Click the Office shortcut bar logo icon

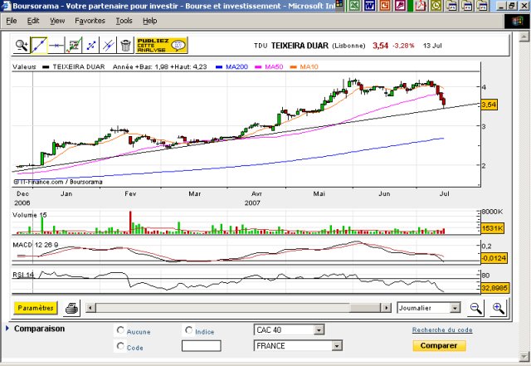[x=340, y=5]
